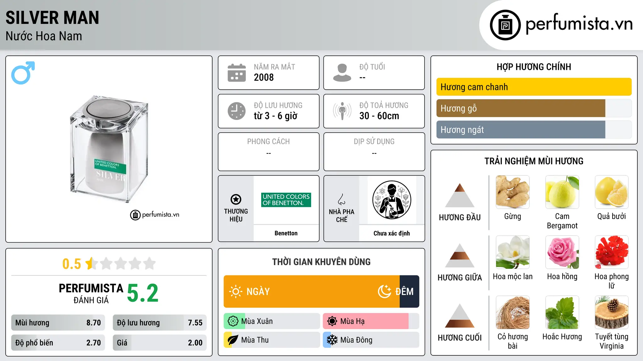
Task: Click the Hợp hương chính heading
Action: point(534,67)
